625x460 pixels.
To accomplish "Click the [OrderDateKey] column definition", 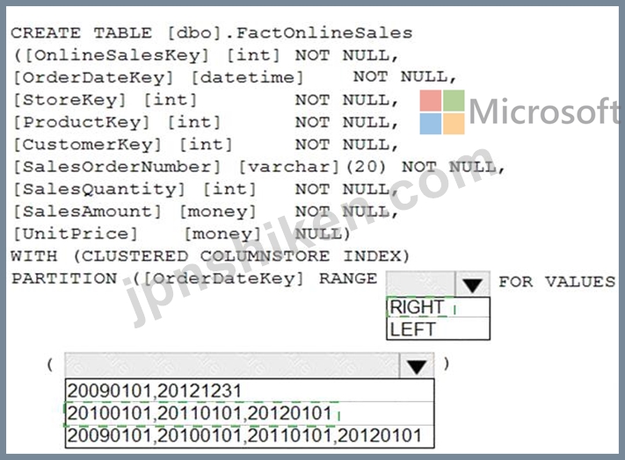I will coord(235,77).
